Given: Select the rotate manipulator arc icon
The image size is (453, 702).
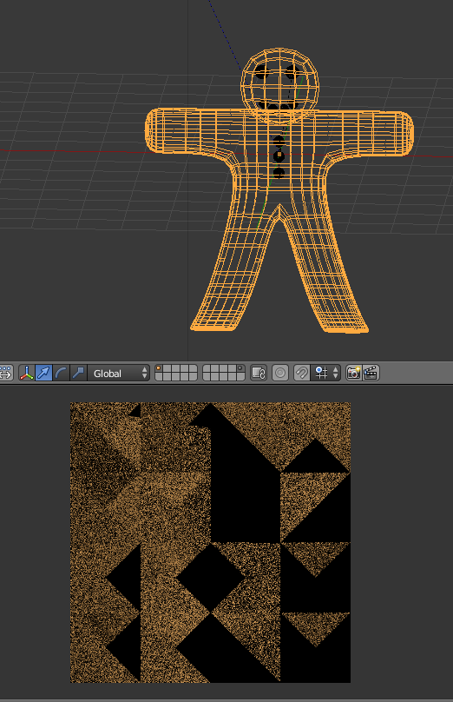Looking at the screenshot, I should [61, 373].
